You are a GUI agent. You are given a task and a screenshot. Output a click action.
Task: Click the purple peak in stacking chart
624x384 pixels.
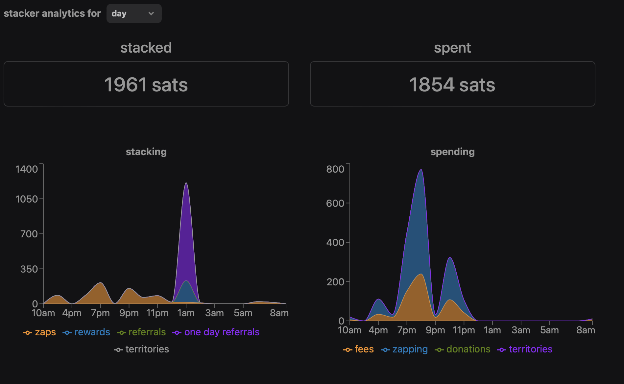click(x=186, y=230)
